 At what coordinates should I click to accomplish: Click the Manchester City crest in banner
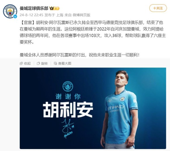coord(68,87)
